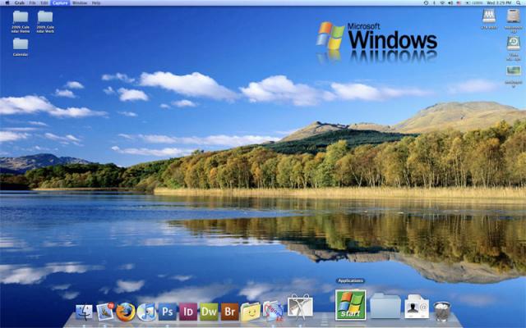Open the contacts folder with the @ symbol

click(417, 306)
